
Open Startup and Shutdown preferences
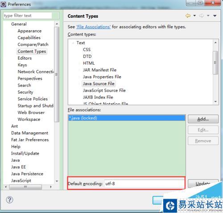35,106
